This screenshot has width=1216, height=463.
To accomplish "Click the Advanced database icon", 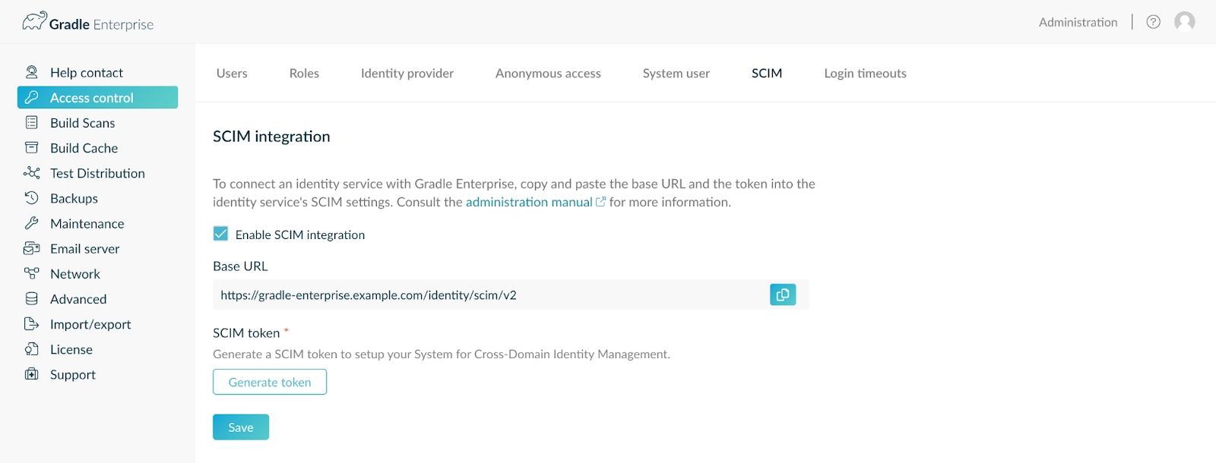I will [32, 298].
